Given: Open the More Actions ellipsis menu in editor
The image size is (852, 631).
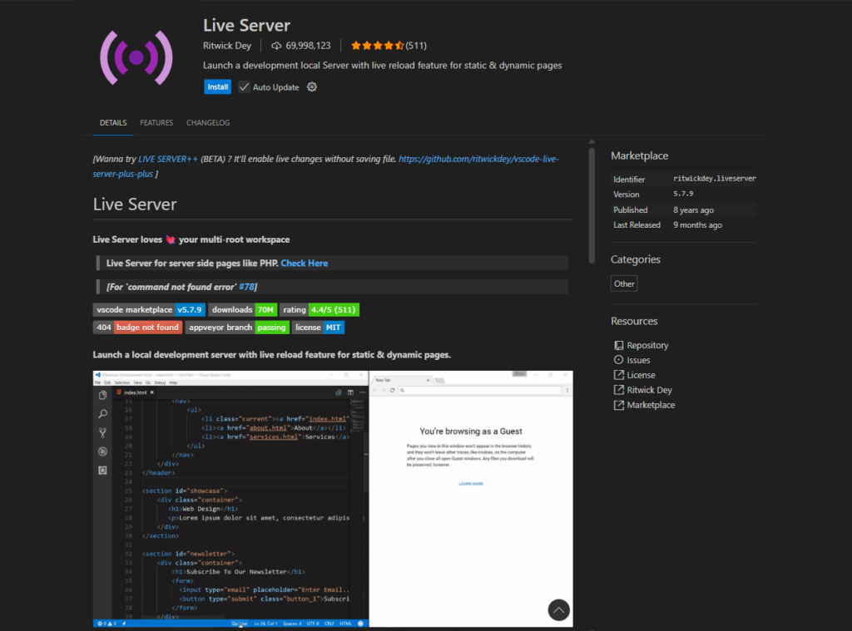Looking at the screenshot, I should coord(362,393).
